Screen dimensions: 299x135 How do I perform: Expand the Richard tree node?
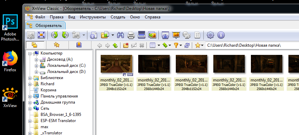pos(30,84)
